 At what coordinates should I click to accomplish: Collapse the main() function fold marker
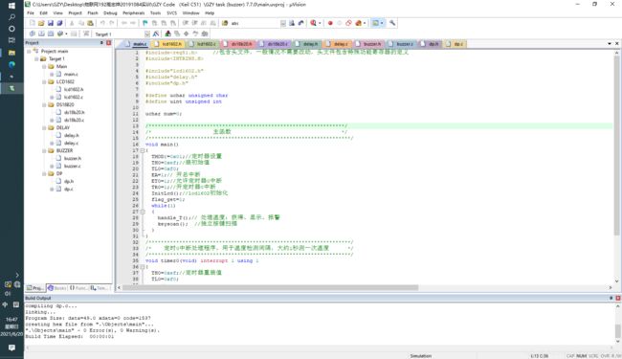pos(142,150)
